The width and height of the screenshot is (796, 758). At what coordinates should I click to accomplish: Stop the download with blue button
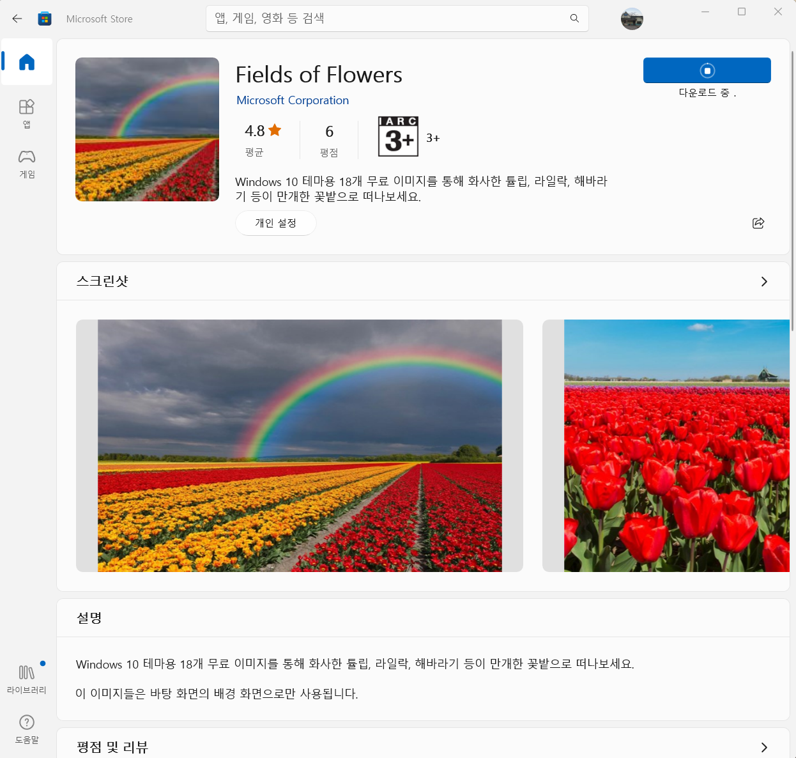point(707,70)
